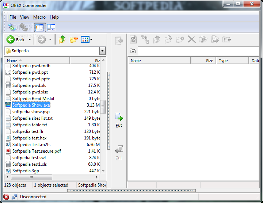Sort remote list by Name column
The width and height of the screenshot is (263, 203).
pyautogui.click(x=159, y=61)
